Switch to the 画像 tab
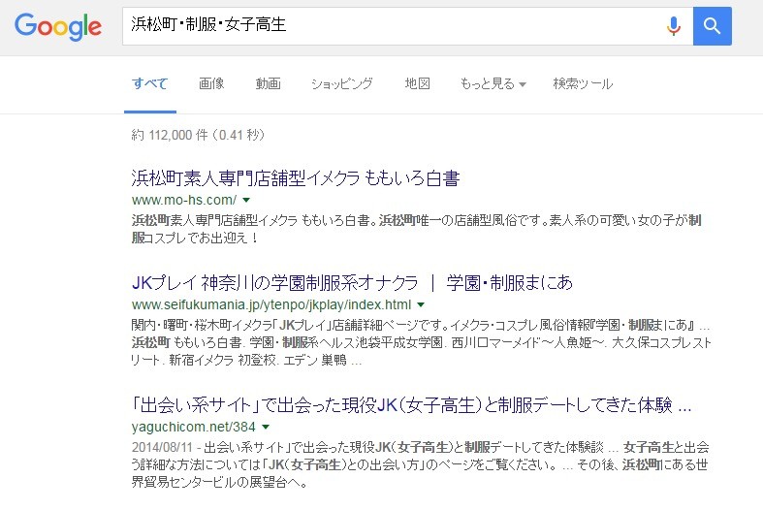Image resolution: width=763 pixels, height=510 pixels. [211, 83]
